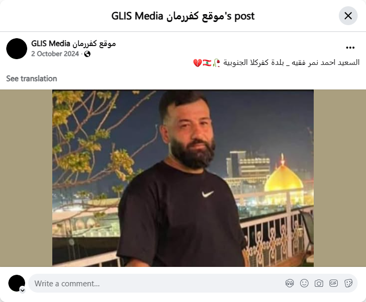
Task: Close the post dialog with X button
Action: pos(348,16)
